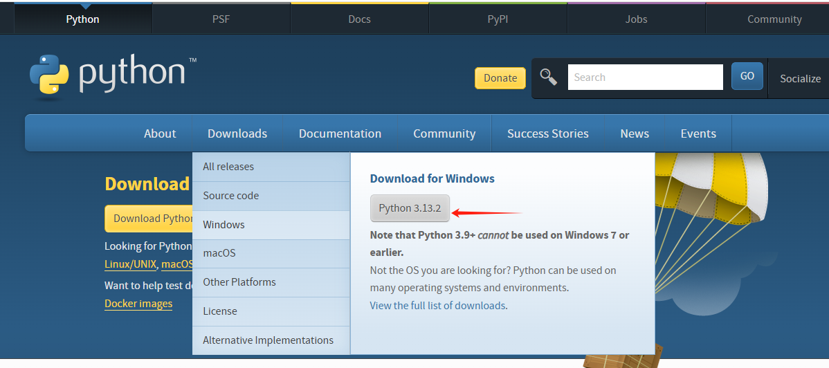This screenshot has height=368, width=829.
Task: Select the Jobs top tab
Action: click(636, 19)
